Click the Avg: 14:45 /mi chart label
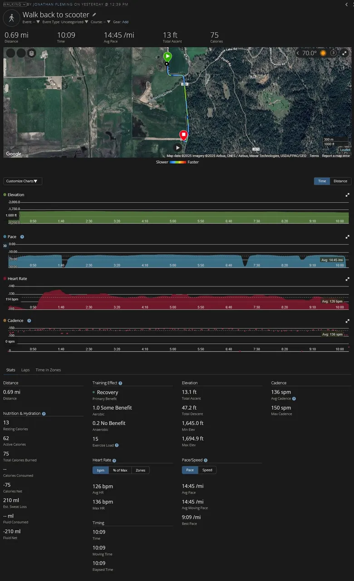Image resolution: width=354 pixels, height=581 pixels. point(332,260)
